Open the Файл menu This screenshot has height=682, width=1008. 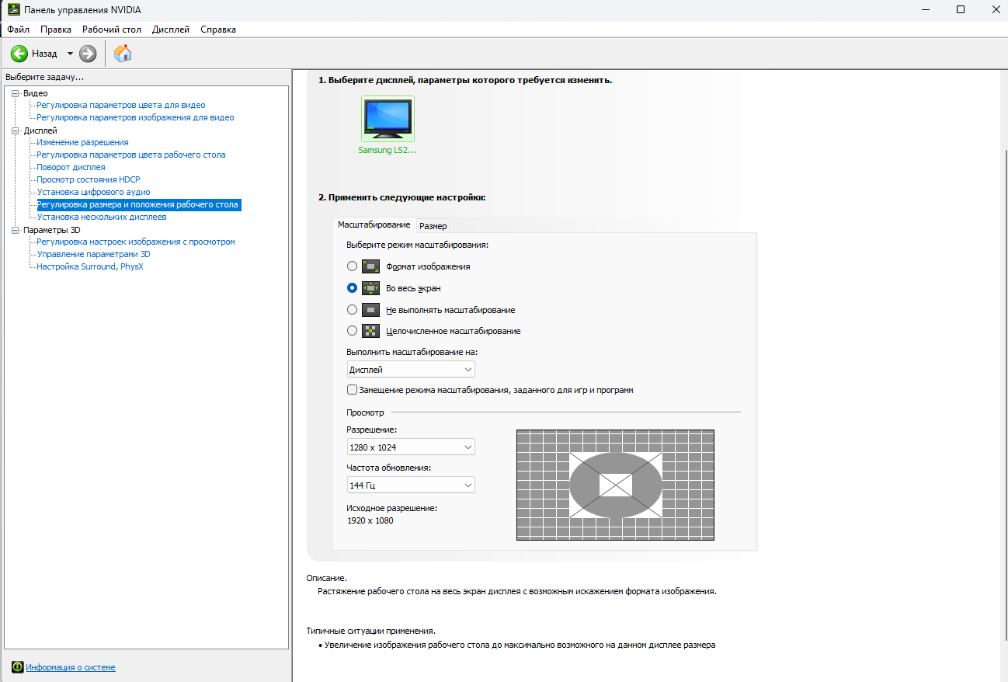point(18,30)
